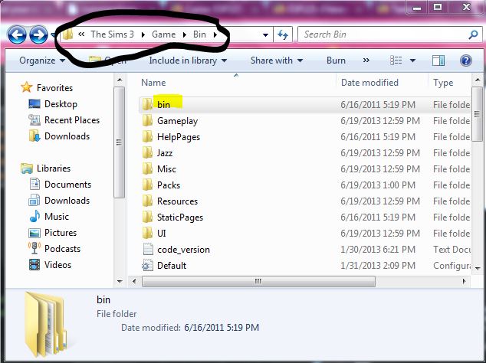Click horizontal scrollbar right arrow
The width and height of the screenshot is (486, 363).
pyautogui.click(x=464, y=282)
